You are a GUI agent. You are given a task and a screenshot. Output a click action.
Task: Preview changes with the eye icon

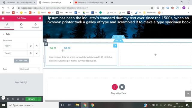click(x=23, y=99)
